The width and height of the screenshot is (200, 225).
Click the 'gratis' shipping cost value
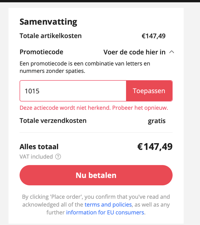(x=157, y=121)
